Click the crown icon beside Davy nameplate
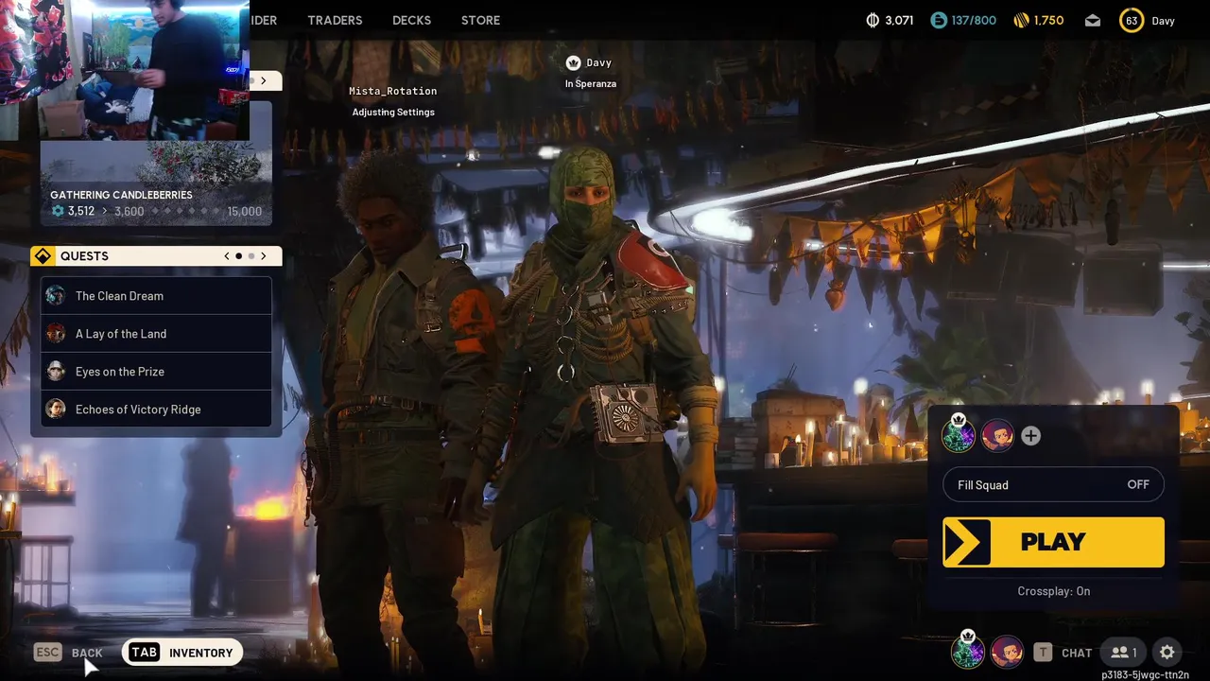The width and height of the screenshot is (1210, 681). tap(573, 62)
